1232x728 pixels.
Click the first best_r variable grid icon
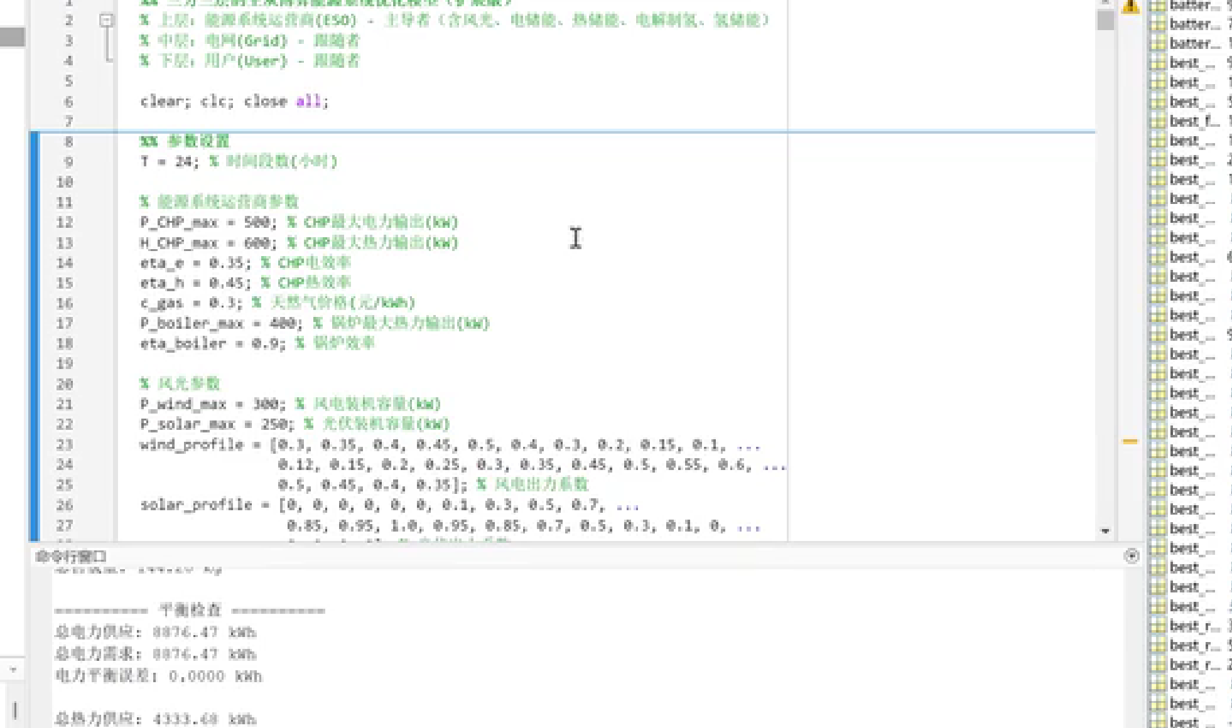coord(1157,626)
